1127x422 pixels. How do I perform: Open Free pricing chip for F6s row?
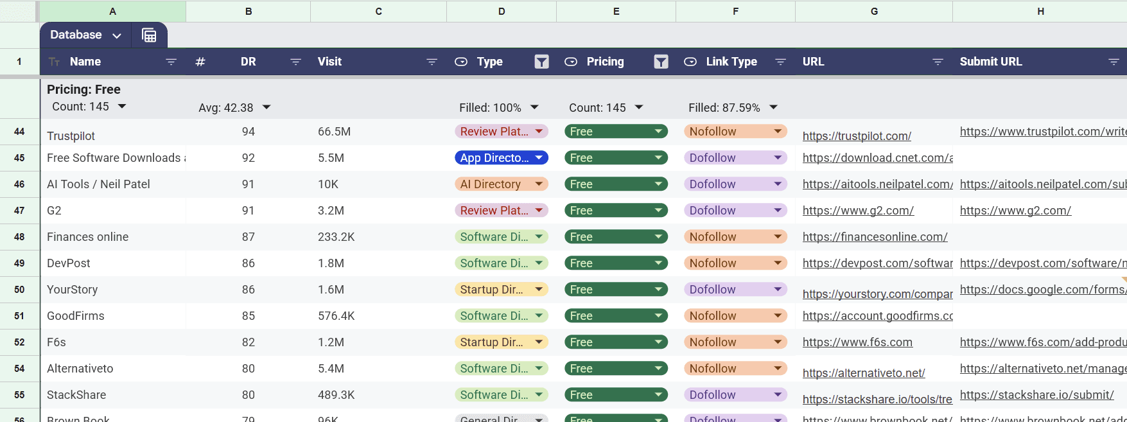pyautogui.click(x=616, y=342)
